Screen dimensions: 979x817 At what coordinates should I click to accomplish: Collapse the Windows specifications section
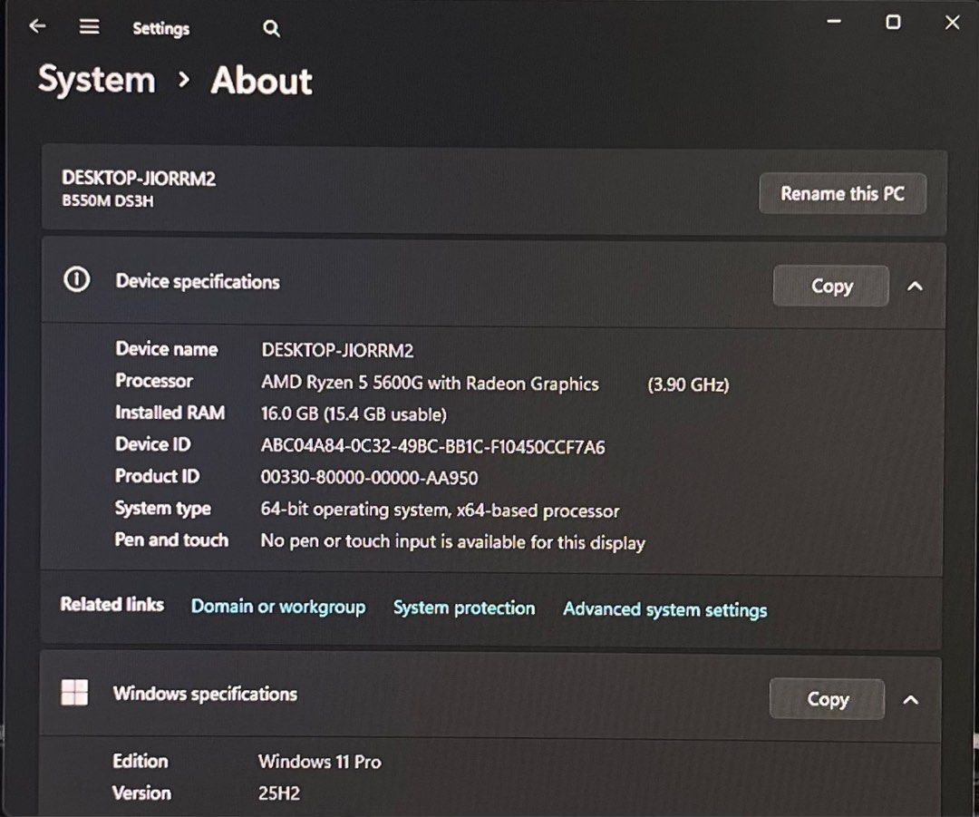911,699
